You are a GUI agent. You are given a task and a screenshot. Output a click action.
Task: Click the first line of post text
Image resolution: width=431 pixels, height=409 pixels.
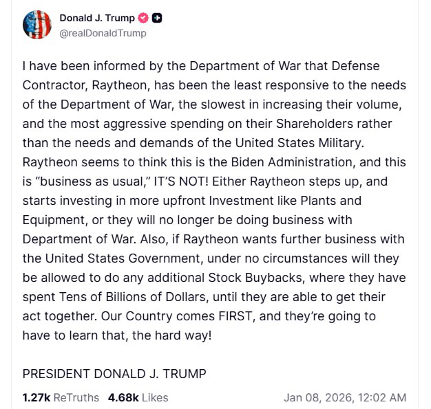tap(200, 66)
